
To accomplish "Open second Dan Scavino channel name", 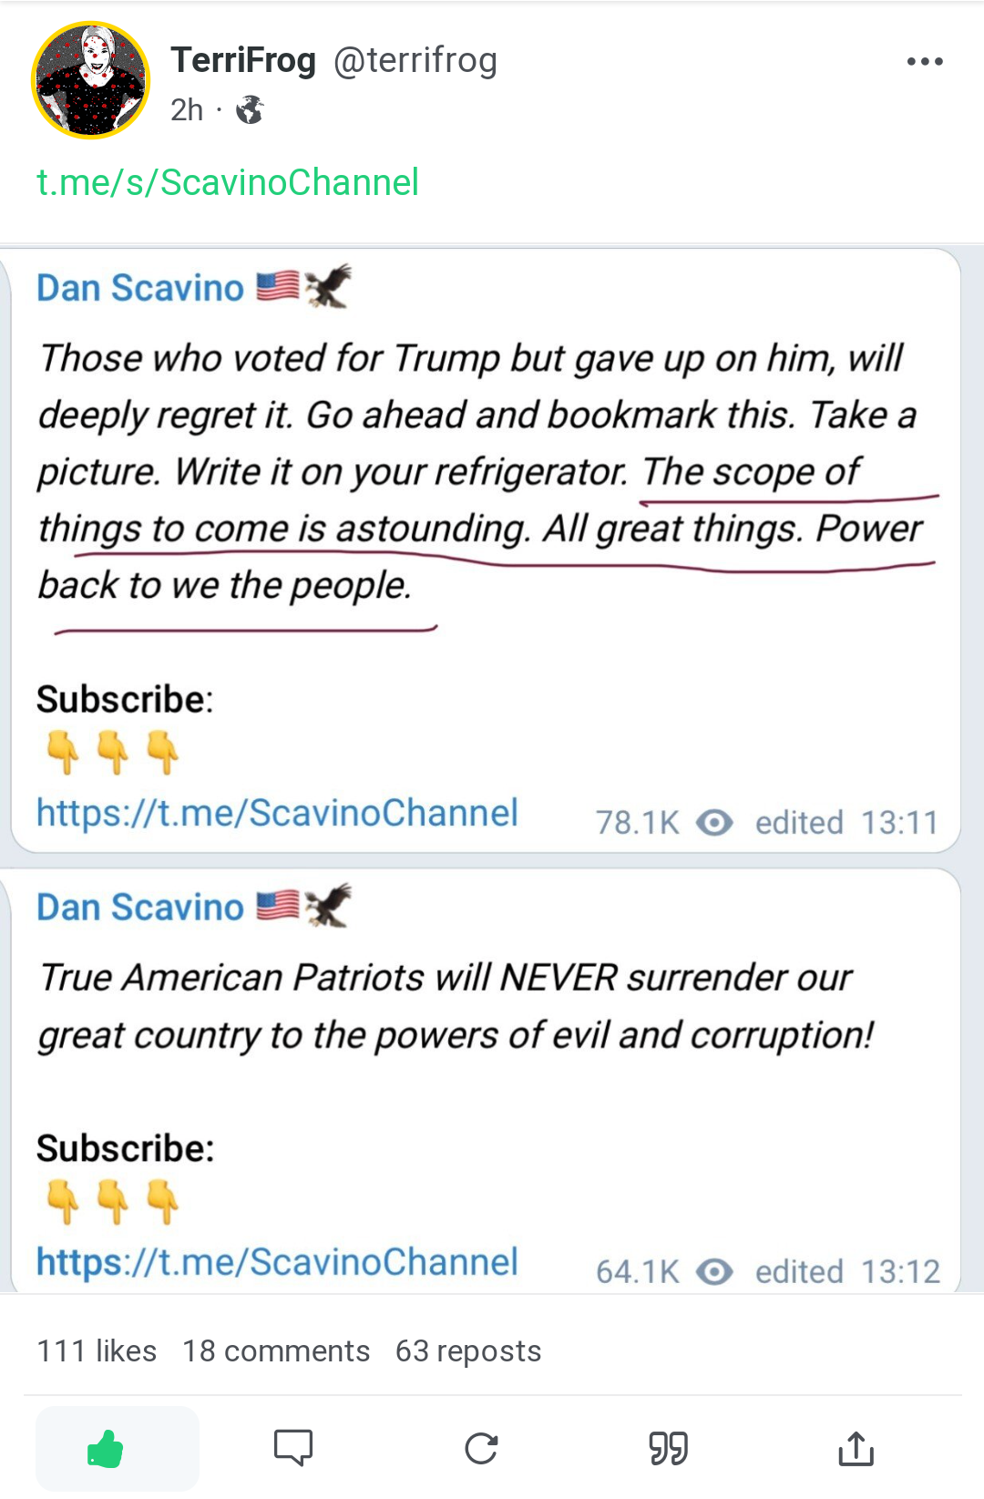I will click(140, 908).
